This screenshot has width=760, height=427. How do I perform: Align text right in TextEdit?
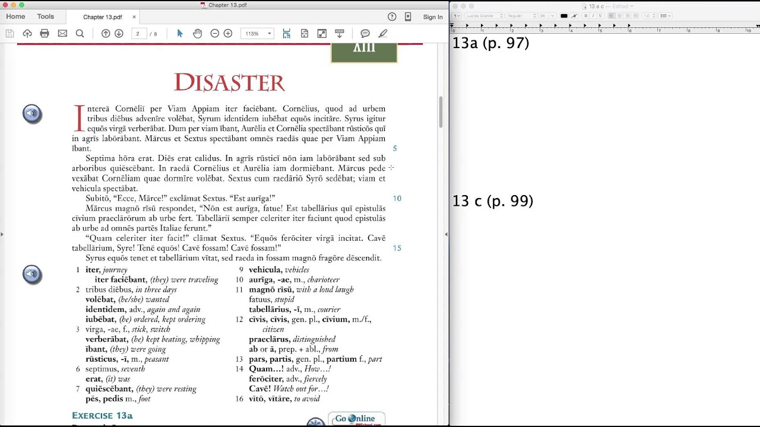(x=627, y=15)
